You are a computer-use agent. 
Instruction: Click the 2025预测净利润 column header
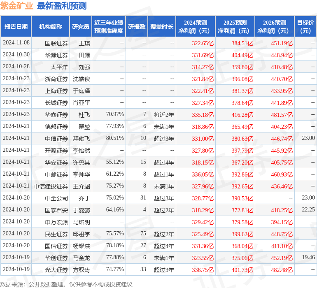[235, 26]
